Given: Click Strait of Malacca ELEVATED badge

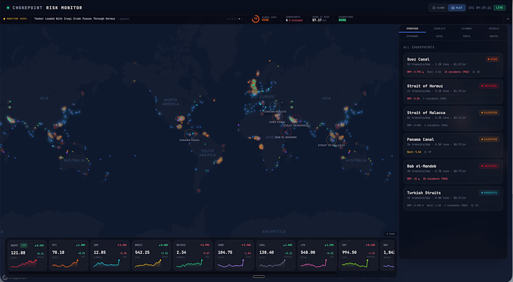Looking at the screenshot, I should tap(489, 112).
